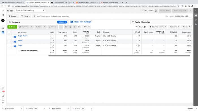Check the select all ad sets checkbox
This screenshot has width=198, height=111.
[9, 32]
